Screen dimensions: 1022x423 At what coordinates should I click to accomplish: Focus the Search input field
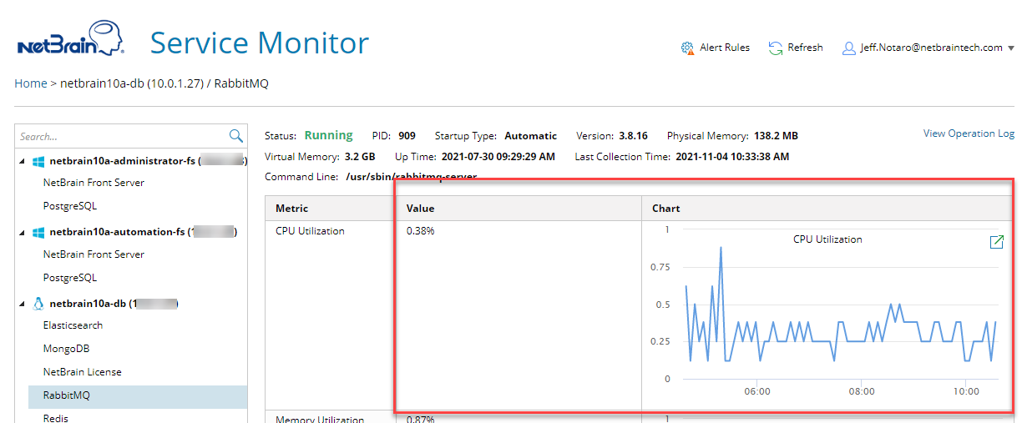[x=123, y=136]
